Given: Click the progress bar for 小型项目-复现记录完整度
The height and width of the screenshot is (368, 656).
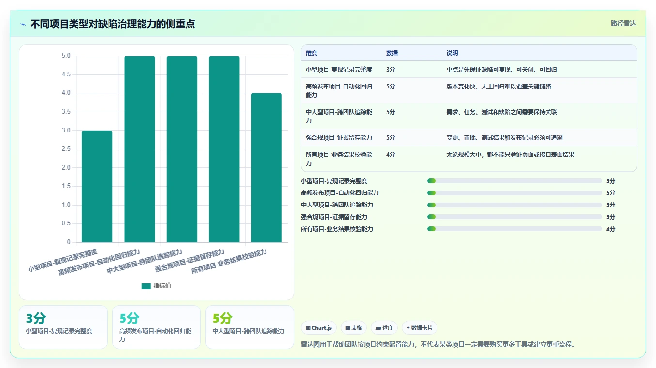Looking at the screenshot, I should coord(515,181).
